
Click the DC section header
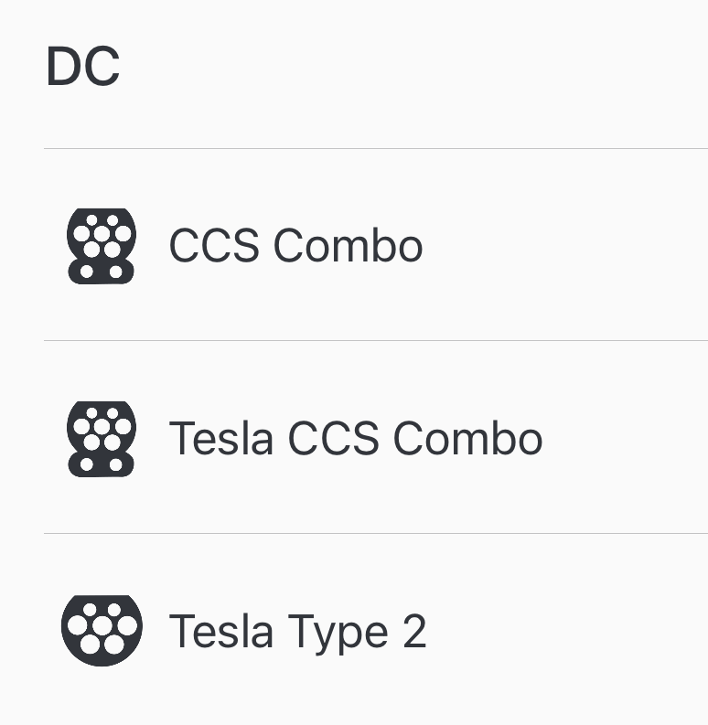[x=83, y=68]
